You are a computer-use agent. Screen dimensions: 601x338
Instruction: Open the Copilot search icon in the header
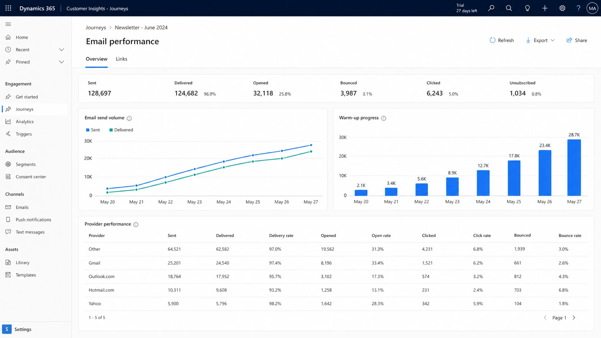(x=491, y=8)
